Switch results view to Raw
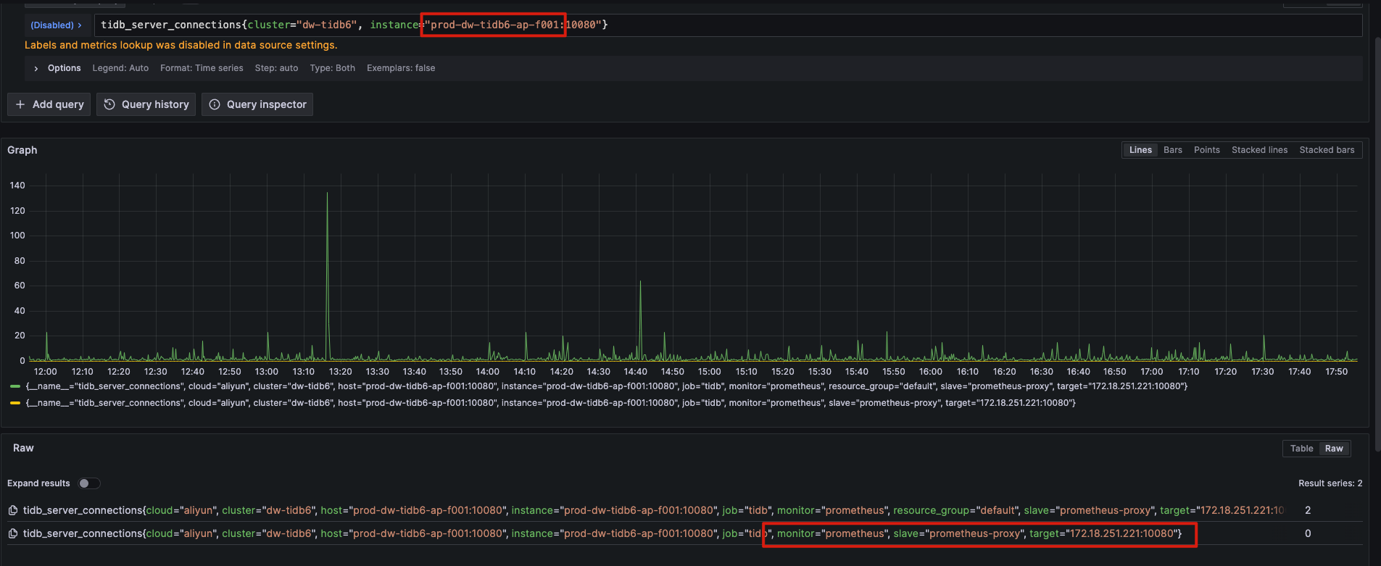This screenshot has height=566, width=1381. click(1334, 449)
